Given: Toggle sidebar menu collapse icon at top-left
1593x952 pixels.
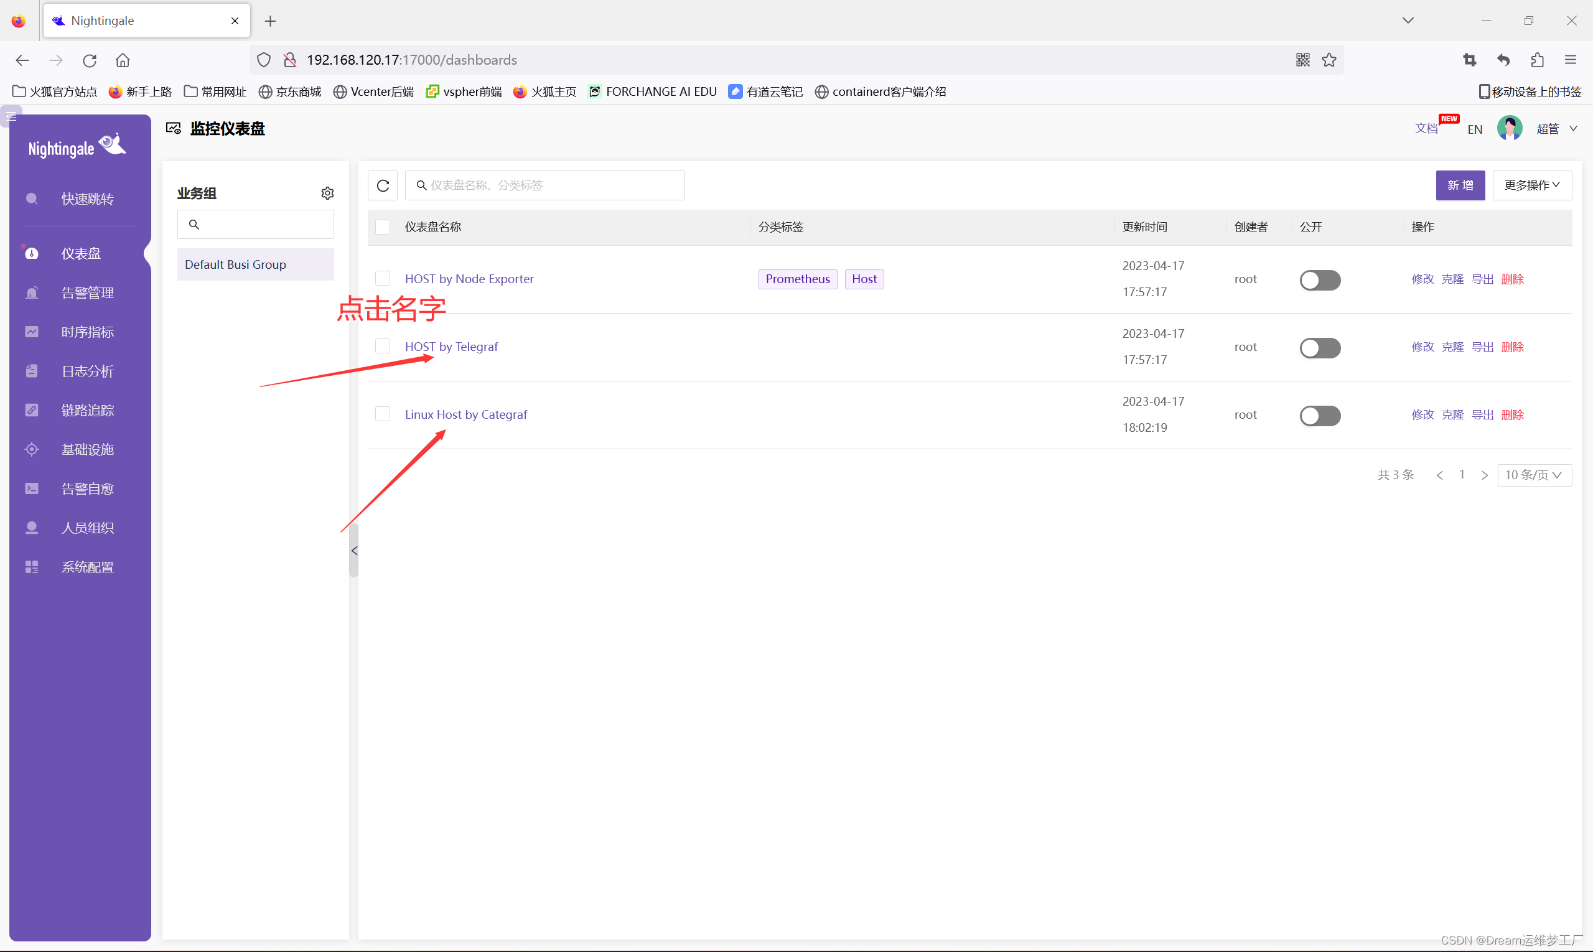Looking at the screenshot, I should click(11, 116).
